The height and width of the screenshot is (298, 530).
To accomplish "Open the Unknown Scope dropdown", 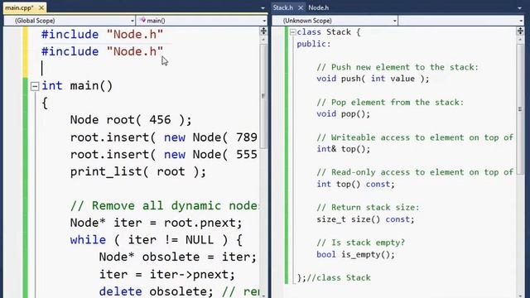I will click(335, 21).
